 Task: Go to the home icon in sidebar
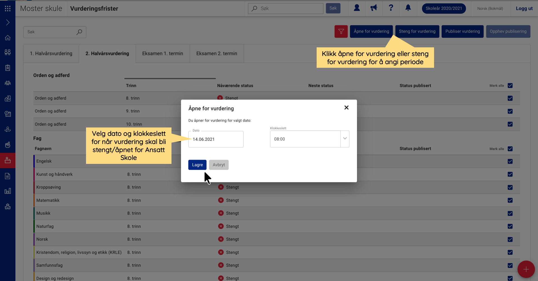point(8,38)
